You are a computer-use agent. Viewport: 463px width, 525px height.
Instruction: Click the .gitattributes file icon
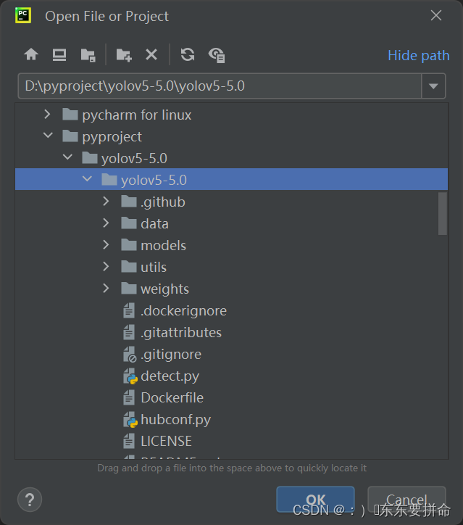129,332
